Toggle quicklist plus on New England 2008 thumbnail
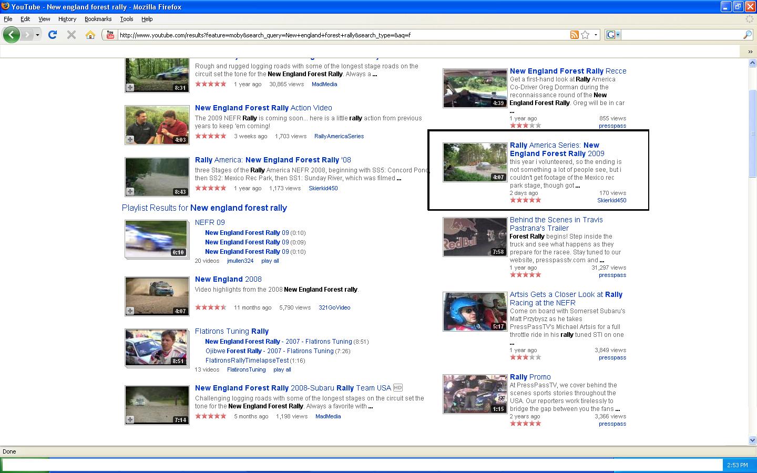Image resolution: width=757 pixels, height=473 pixels. click(130, 311)
